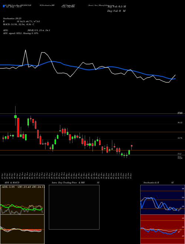Click the 'Stochastics & R' panel title

click(x=151, y=183)
